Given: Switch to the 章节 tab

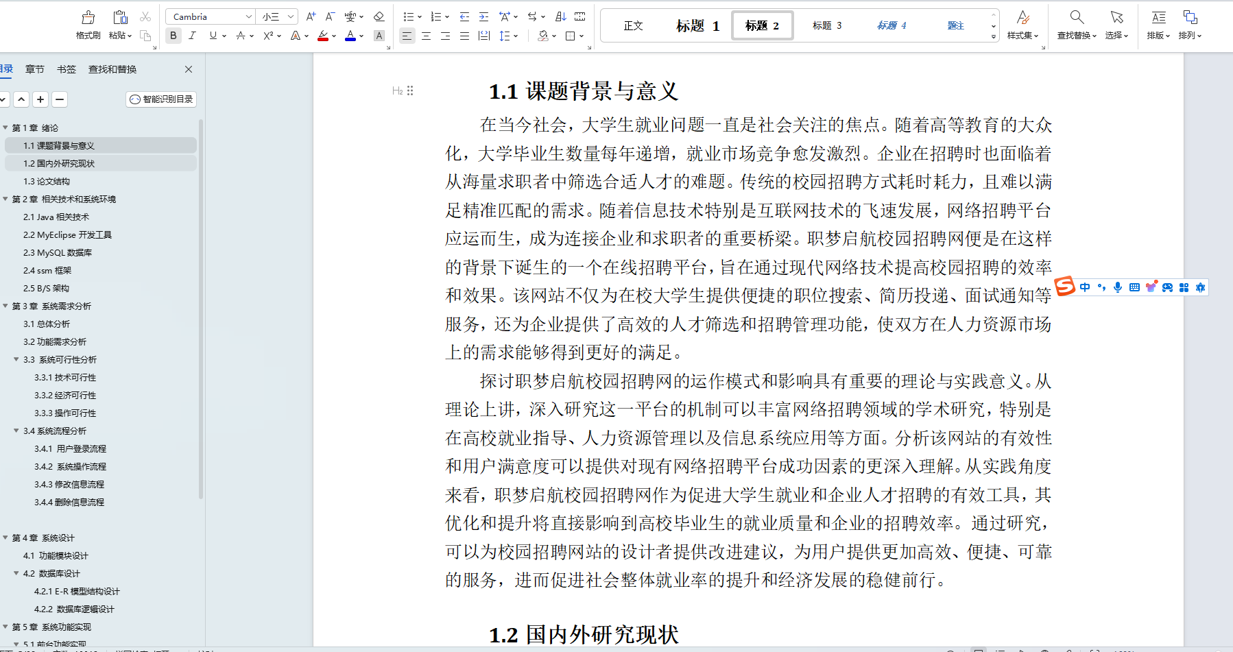Looking at the screenshot, I should [x=35, y=69].
